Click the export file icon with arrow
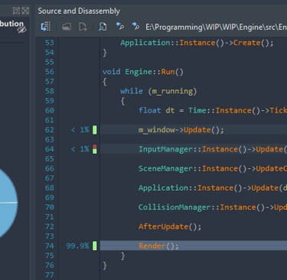 (x=83, y=27)
